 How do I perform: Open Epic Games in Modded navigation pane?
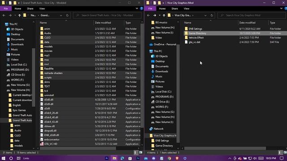pos(19,110)
